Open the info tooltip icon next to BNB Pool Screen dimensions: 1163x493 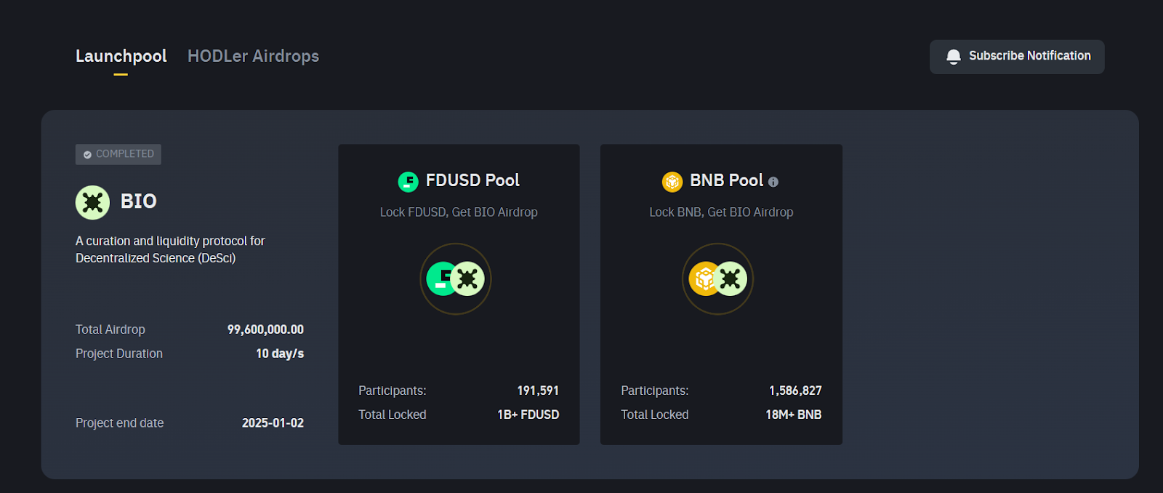click(773, 182)
